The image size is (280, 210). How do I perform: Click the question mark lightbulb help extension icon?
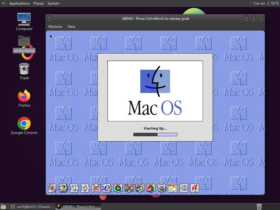tap(63, 188)
